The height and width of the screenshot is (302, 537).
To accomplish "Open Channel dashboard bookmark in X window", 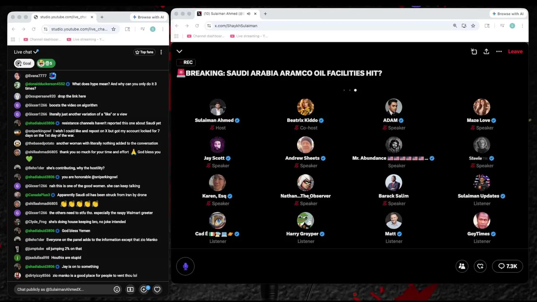I will point(206,36).
